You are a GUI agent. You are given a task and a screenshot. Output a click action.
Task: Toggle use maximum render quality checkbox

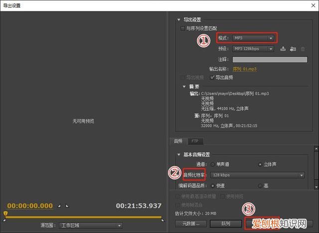tap(177, 197)
